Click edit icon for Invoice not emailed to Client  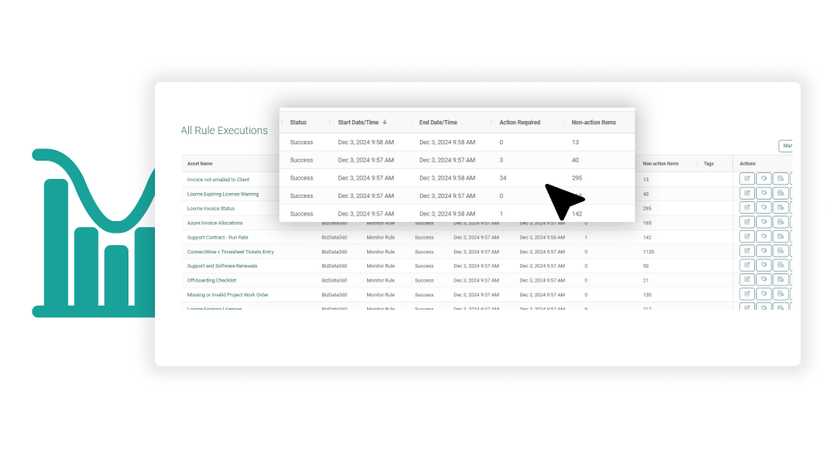pos(747,178)
